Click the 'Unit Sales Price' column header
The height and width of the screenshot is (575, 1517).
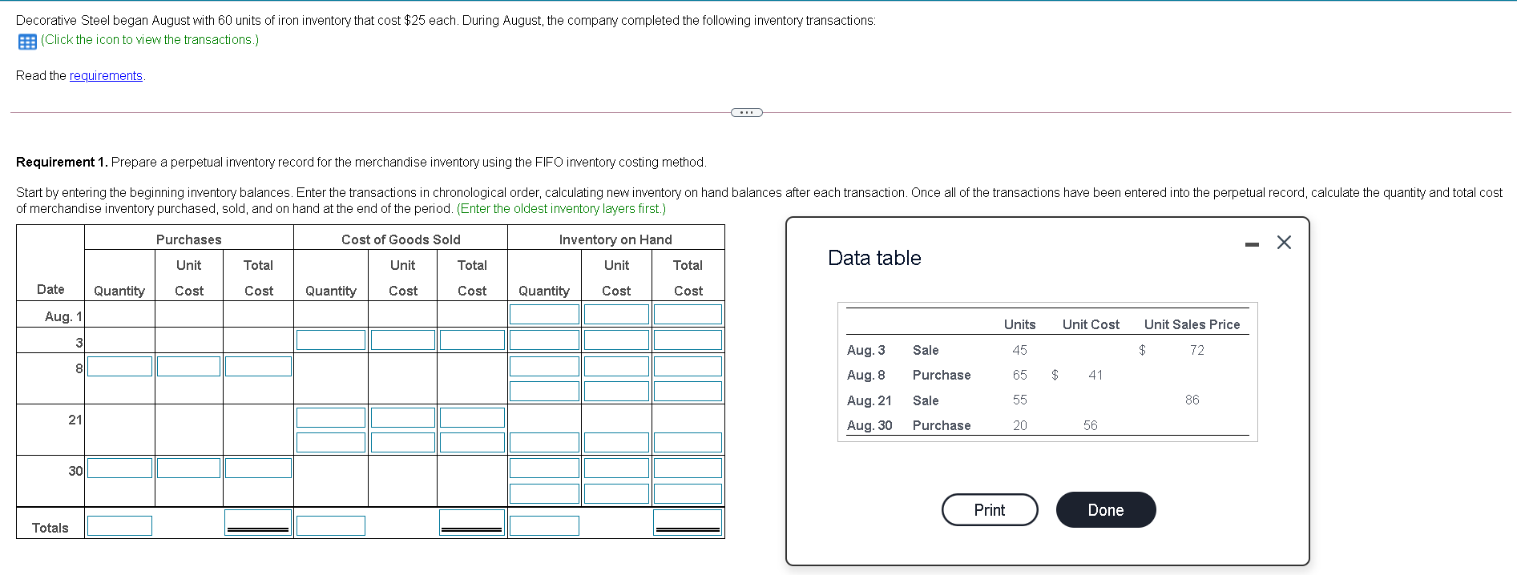click(x=1192, y=324)
